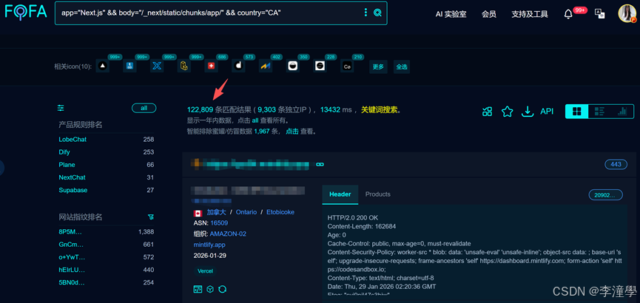Click the favorite star icon
640x303 pixels.
pos(507,112)
